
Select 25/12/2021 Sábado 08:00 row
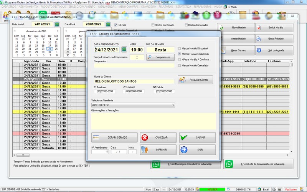(151, 148)
